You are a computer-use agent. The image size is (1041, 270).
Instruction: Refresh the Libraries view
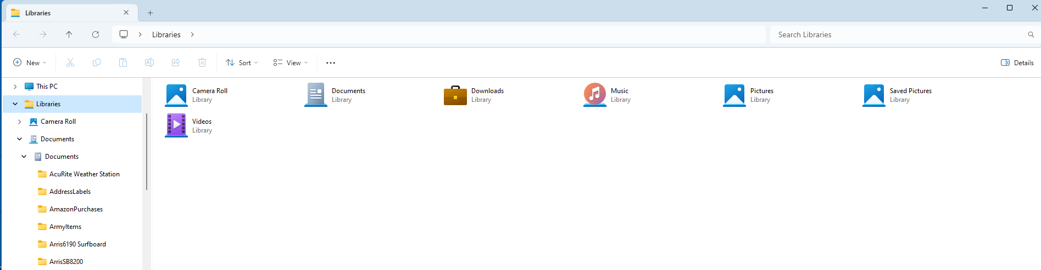(x=96, y=35)
